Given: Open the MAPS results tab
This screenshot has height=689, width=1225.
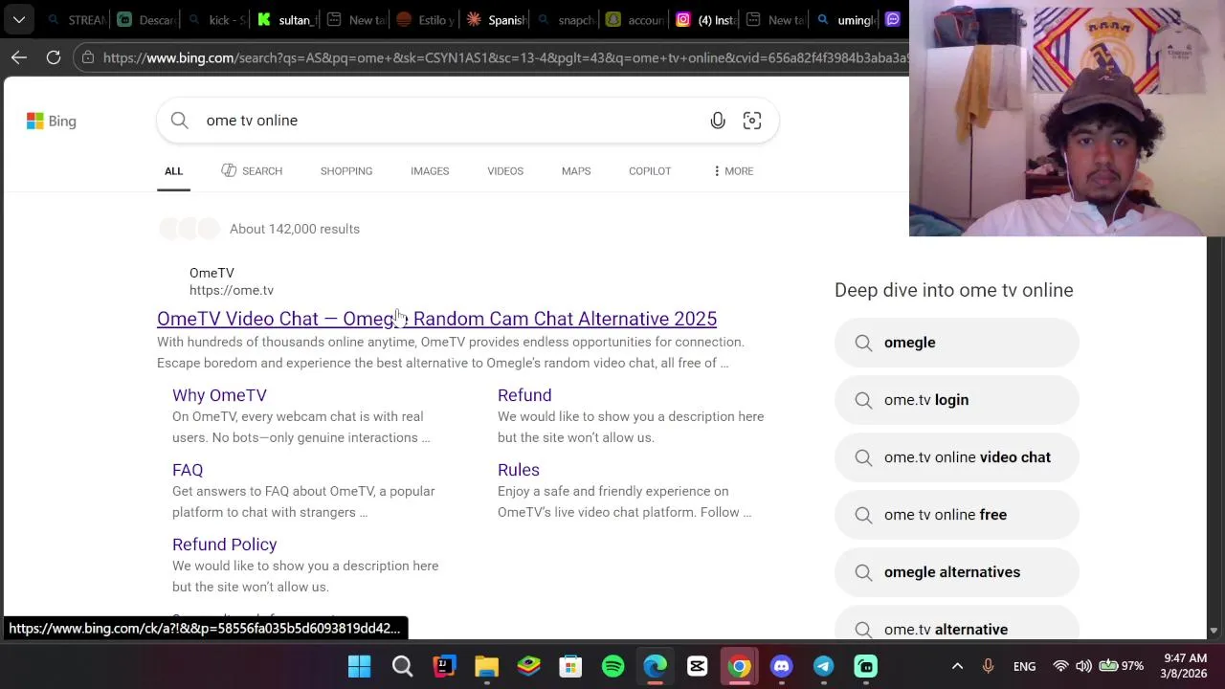Looking at the screenshot, I should point(576,171).
